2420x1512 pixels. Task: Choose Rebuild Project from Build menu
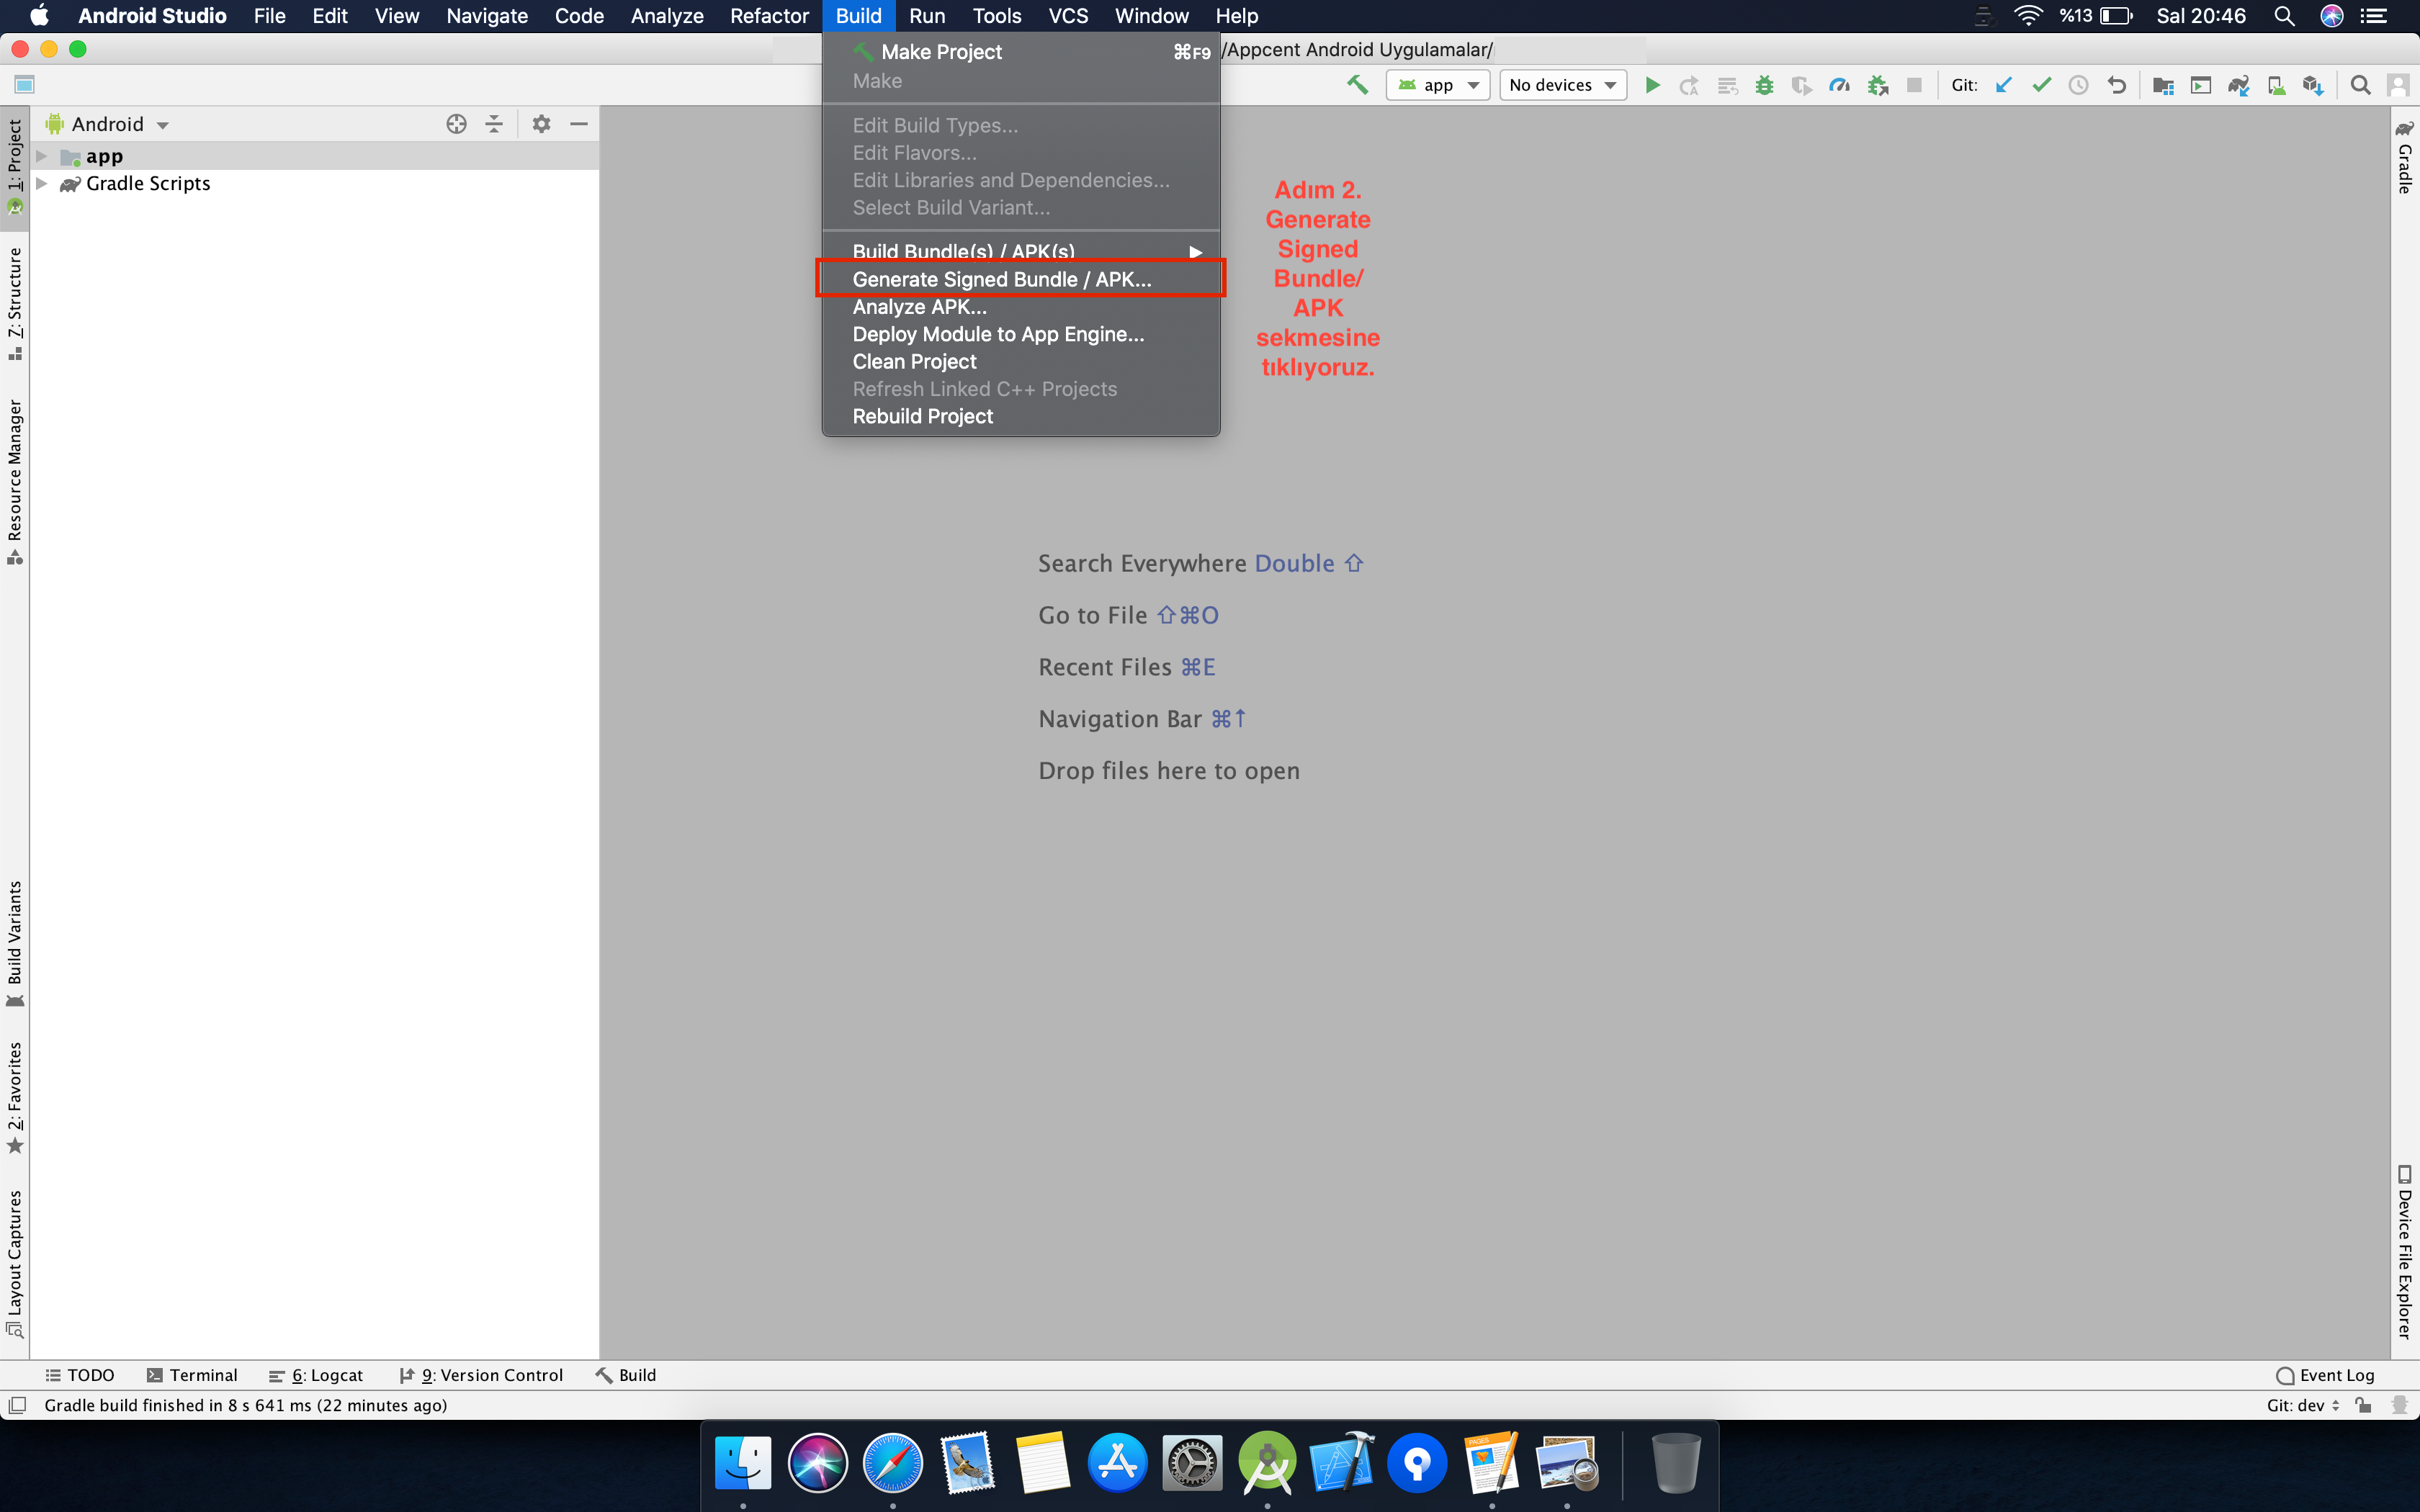pos(1021,416)
